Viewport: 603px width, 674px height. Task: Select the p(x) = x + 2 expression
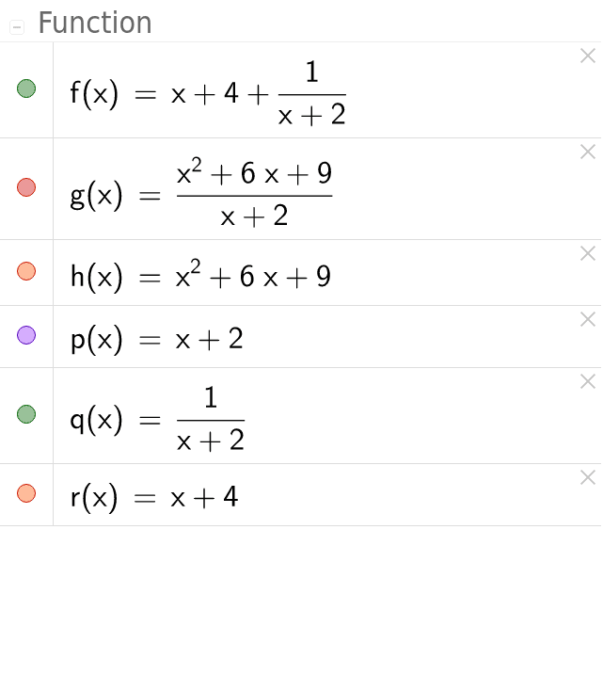[x=157, y=339]
